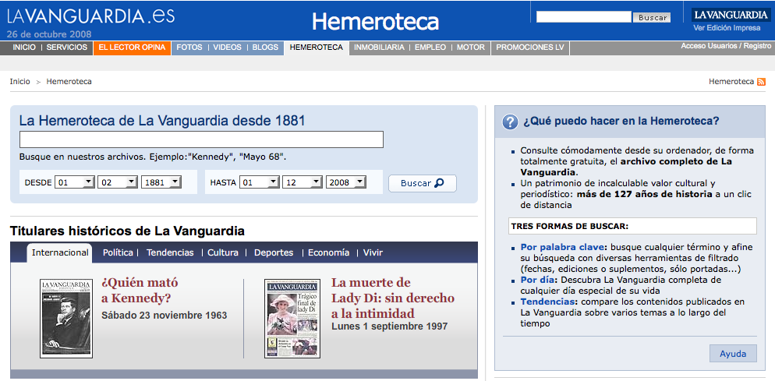Go to the INICIO menu item
Image resolution: width=775 pixels, height=381 pixels.
click(x=24, y=48)
